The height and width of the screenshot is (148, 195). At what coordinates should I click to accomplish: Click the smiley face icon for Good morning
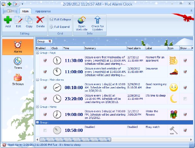pyautogui.click(x=174, y=87)
